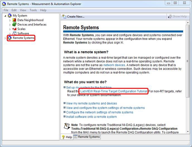Open the File menu
This screenshot has height=147, width=192.
point(6,10)
